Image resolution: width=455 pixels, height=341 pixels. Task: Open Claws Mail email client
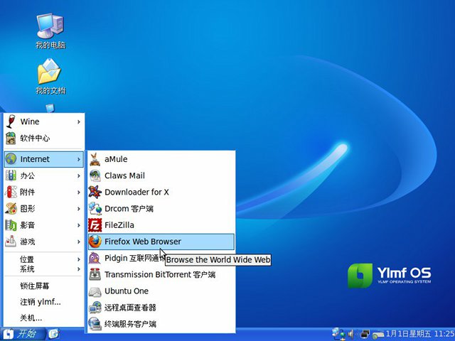pos(161,175)
